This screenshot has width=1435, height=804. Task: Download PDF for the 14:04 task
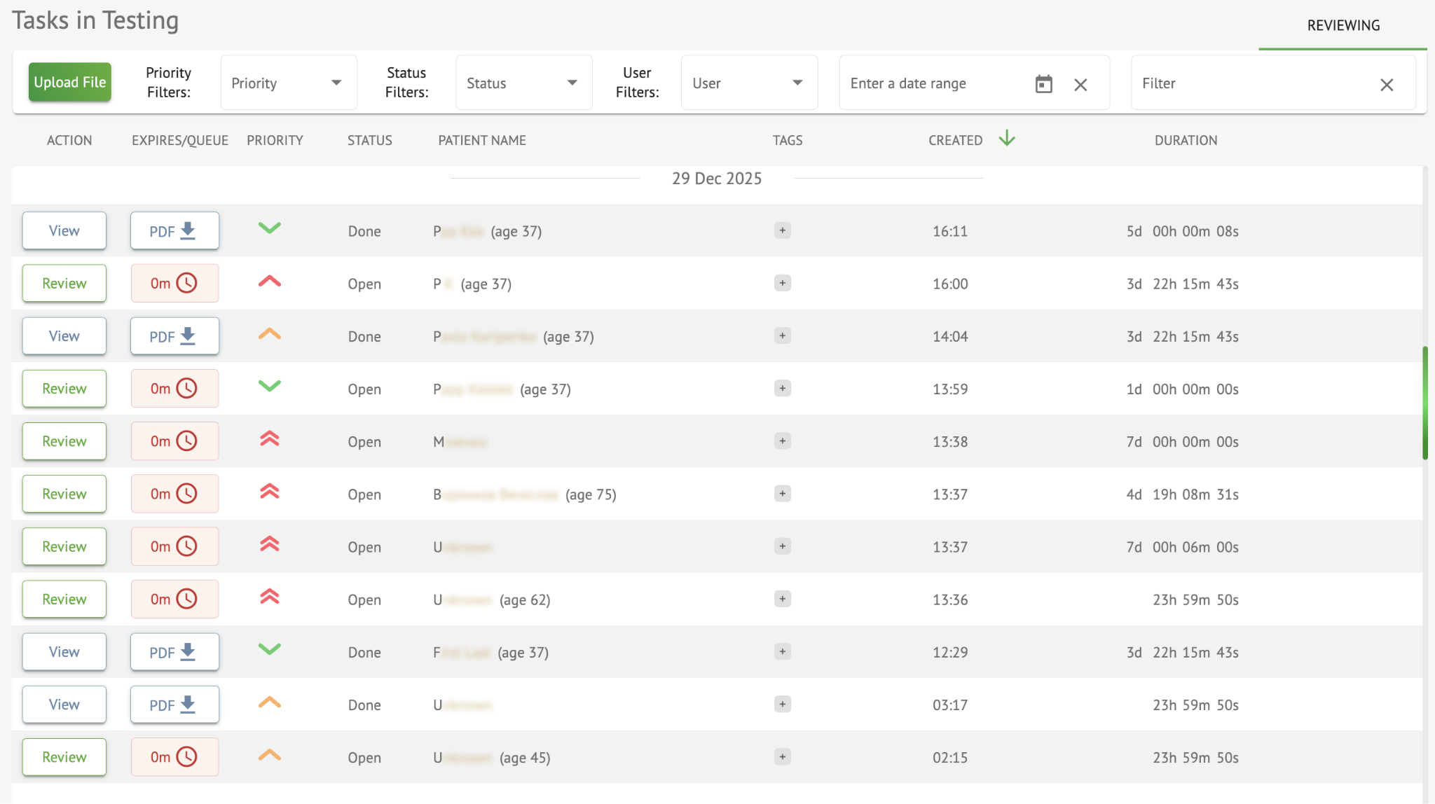[174, 336]
